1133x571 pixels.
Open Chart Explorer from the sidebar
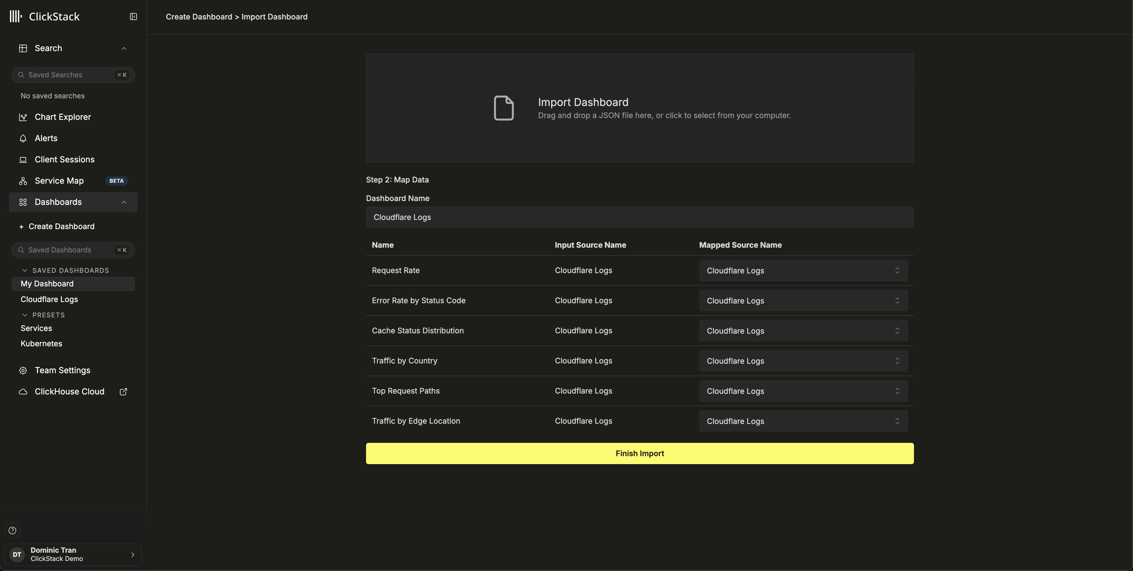pyautogui.click(x=63, y=117)
